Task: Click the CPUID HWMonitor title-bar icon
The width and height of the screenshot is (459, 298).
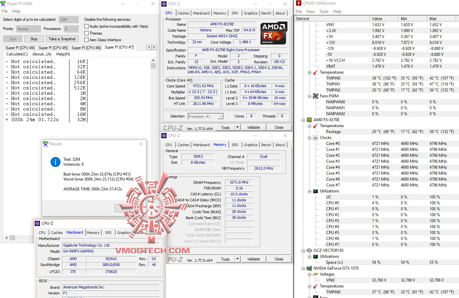Action: [299, 3]
